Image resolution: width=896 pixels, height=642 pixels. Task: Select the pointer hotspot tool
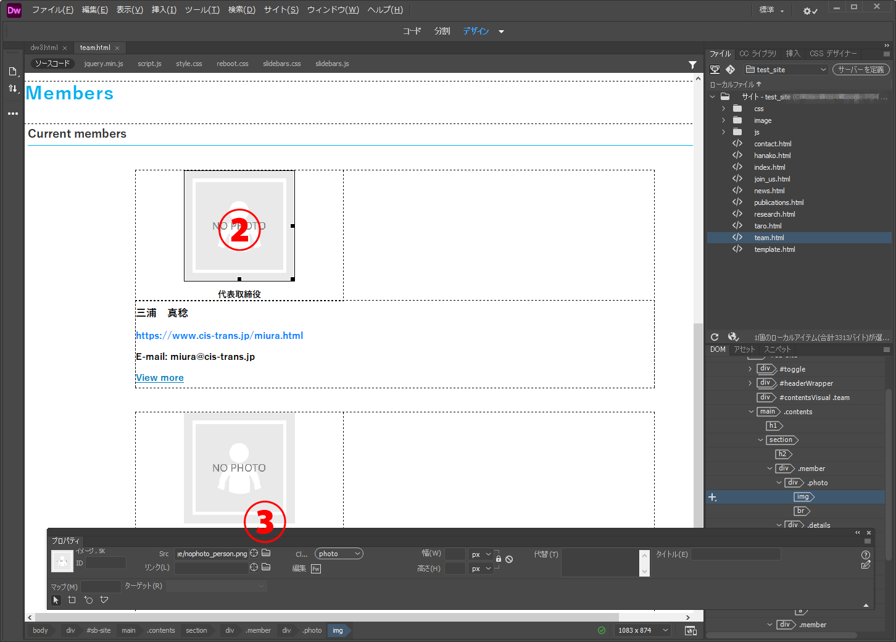tap(56, 600)
